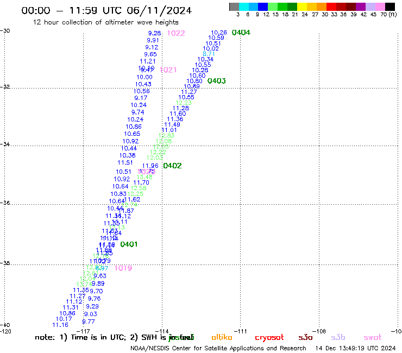Click the green wave height value 12.58
This screenshot has width=402, height=353.
coord(139,188)
